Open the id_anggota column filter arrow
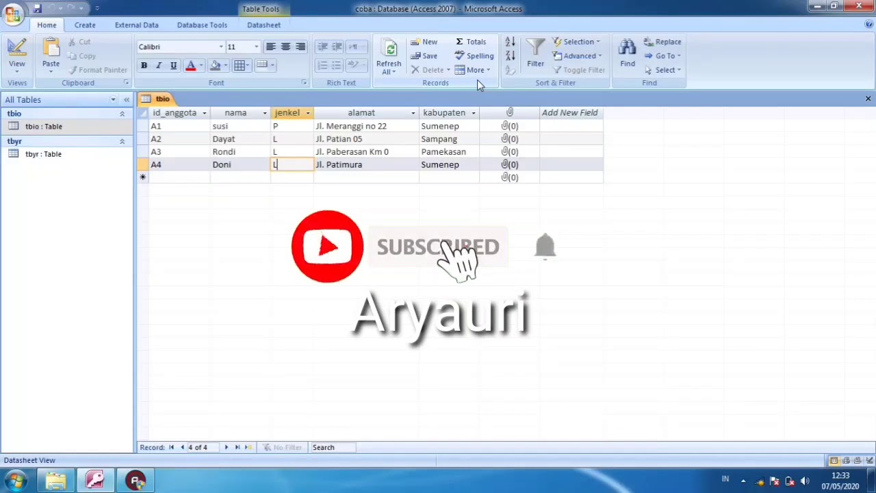 pos(204,113)
